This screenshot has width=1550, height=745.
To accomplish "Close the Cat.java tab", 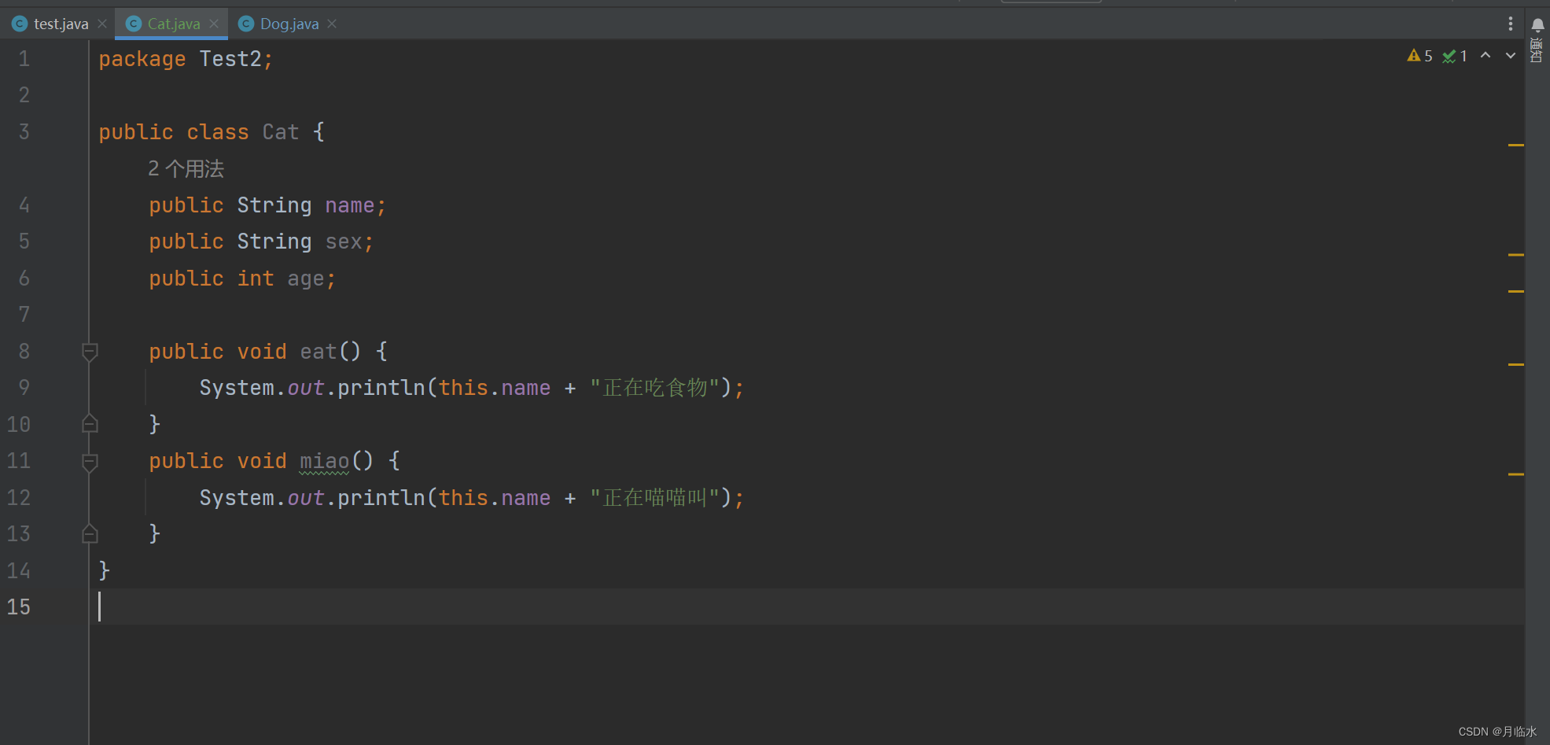I will pos(214,24).
